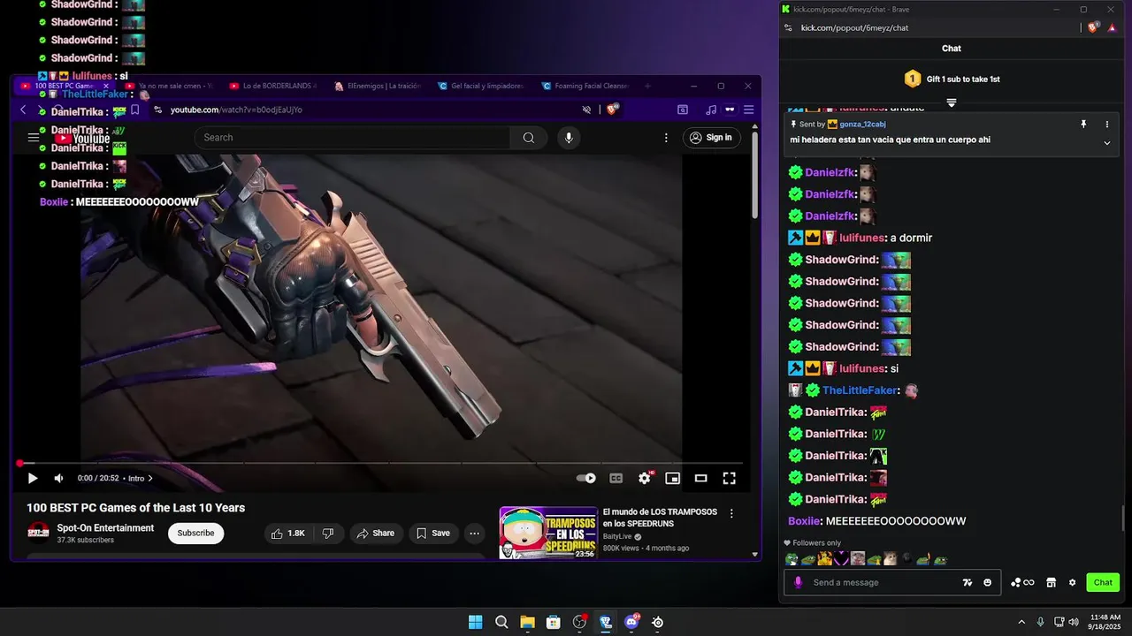
Task: Click the YouTube search field
Action: click(352, 137)
